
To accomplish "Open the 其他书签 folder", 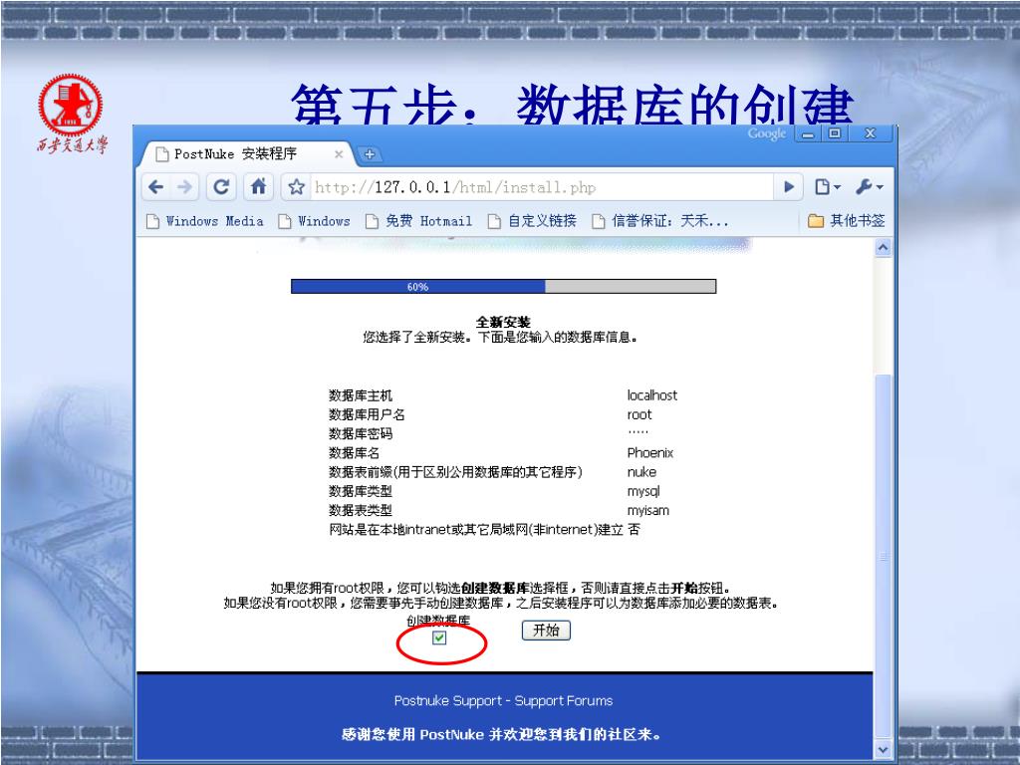I will tap(847, 221).
